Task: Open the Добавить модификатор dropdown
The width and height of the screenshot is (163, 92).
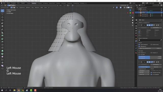Action: point(150,22)
